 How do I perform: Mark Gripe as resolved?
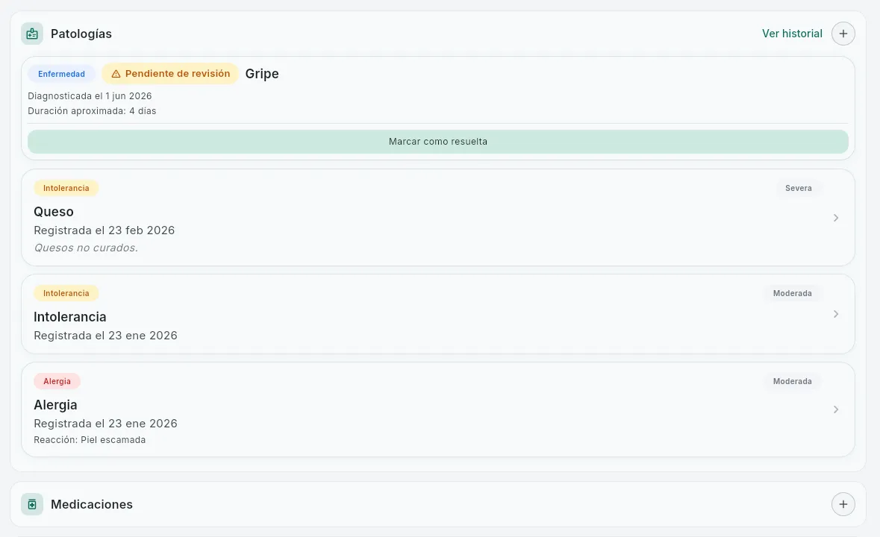tap(437, 142)
